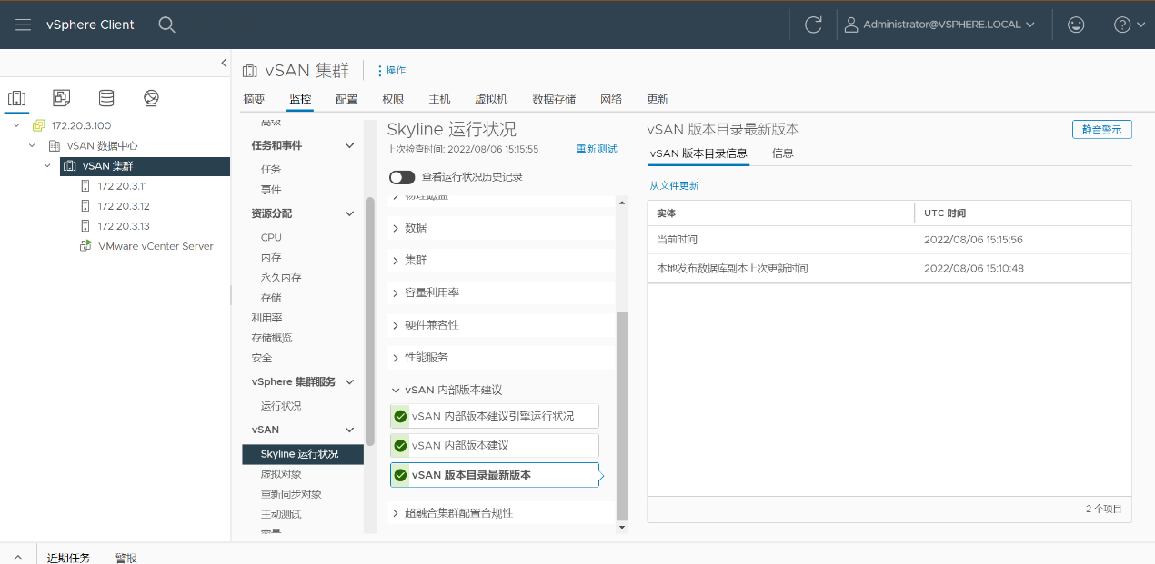Image resolution: width=1155 pixels, height=564 pixels.
Task: Open Administrator@VSPHERE.LOCAL user menu
Action: click(x=939, y=25)
